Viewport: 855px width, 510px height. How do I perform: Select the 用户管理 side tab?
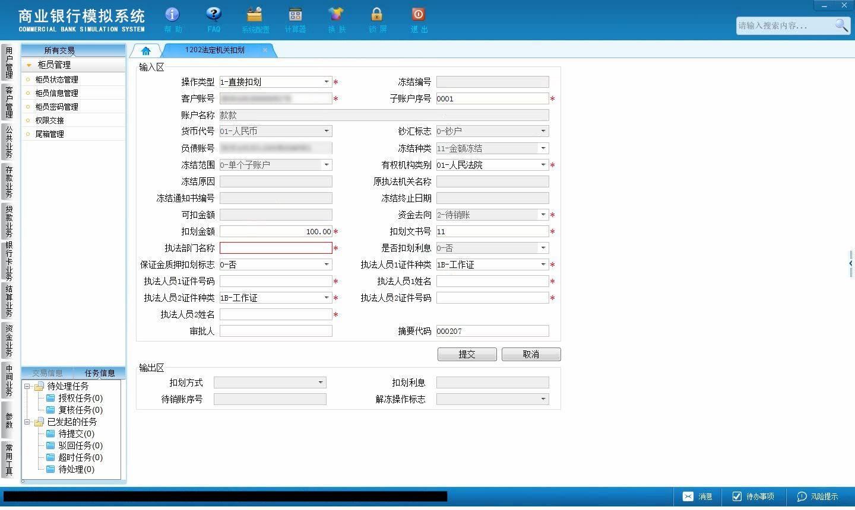(8, 62)
